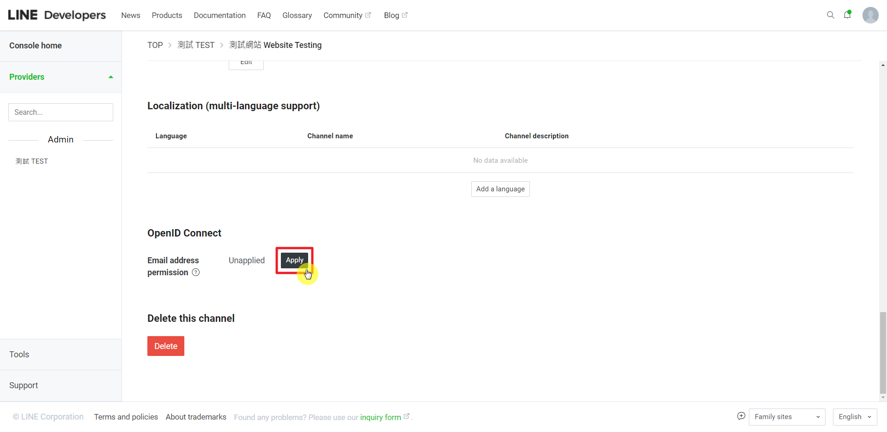Open the notifications bell
Viewport: 887px width, 432px height.
(847, 15)
